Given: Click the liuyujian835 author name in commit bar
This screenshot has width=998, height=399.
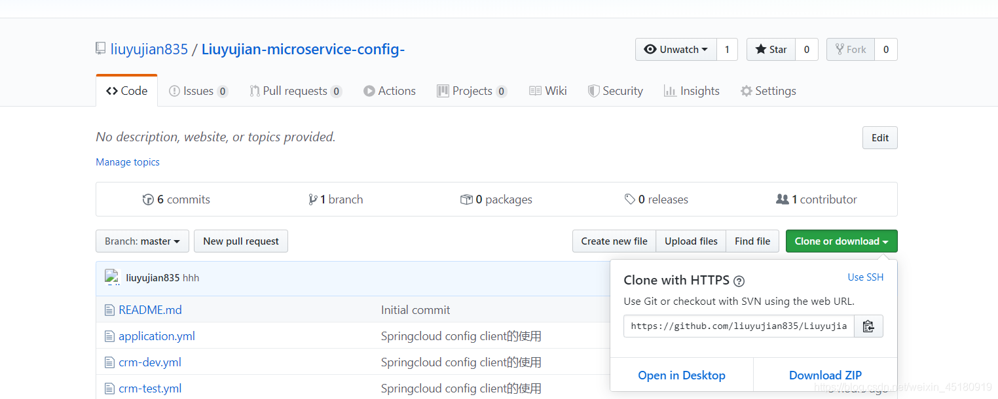Looking at the screenshot, I should pyautogui.click(x=153, y=278).
